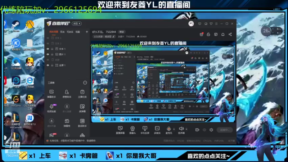Show the hidden 文本 2 layer

pyautogui.click(x=48, y=44)
